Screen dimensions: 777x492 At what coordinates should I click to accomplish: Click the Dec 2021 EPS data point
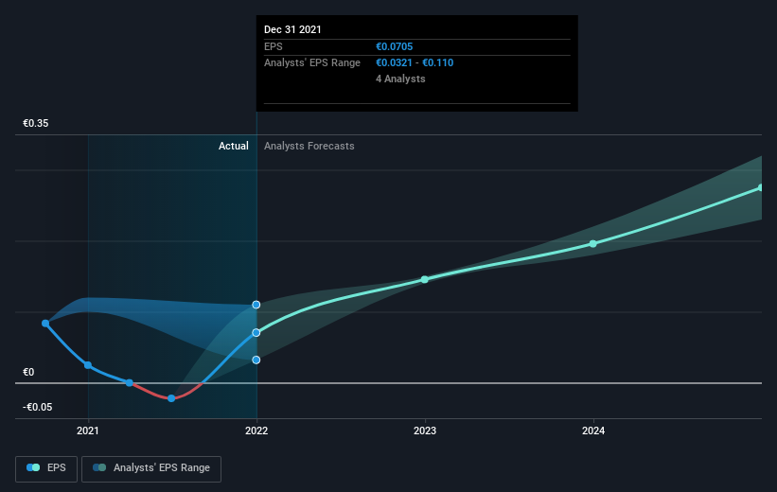pos(256,332)
